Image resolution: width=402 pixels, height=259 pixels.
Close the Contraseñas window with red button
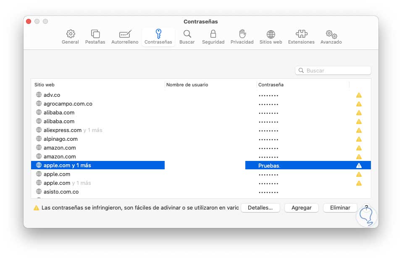click(29, 21)
